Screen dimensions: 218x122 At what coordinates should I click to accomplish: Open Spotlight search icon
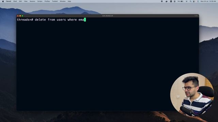pos(191,1)
